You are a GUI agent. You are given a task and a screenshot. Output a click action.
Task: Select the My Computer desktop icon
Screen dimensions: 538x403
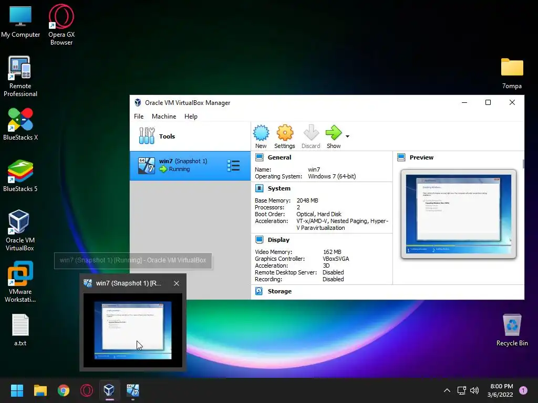[20, 22]
